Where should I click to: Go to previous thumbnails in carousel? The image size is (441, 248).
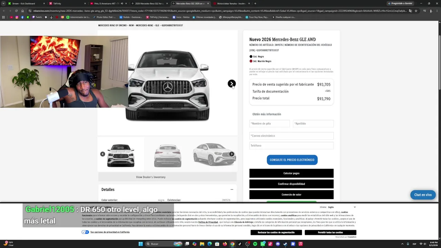click(x=103, y=154)
